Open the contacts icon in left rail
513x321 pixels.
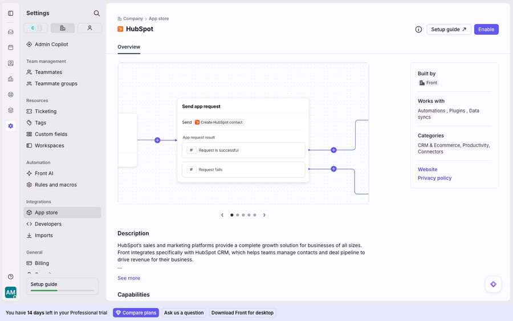tap(11, 63)
